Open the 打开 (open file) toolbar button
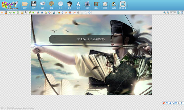Screen dimensions: 184x110 click(x=25, y=5)
